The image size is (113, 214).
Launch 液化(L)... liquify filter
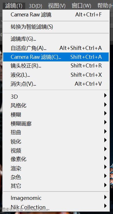[56, 75]
